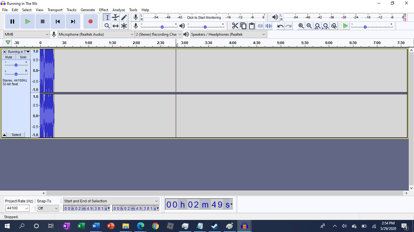Activate the Multi-Tool asterisk icon
This screenshot has height=232, width=414.
124,26
